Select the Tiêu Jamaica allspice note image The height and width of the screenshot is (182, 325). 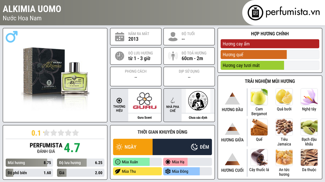pos(284,127)
